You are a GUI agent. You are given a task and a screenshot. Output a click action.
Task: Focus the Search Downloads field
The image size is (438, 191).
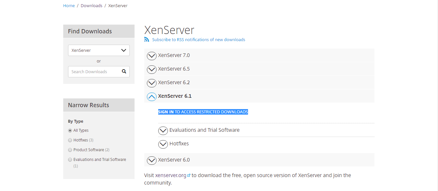click(94, 72)
